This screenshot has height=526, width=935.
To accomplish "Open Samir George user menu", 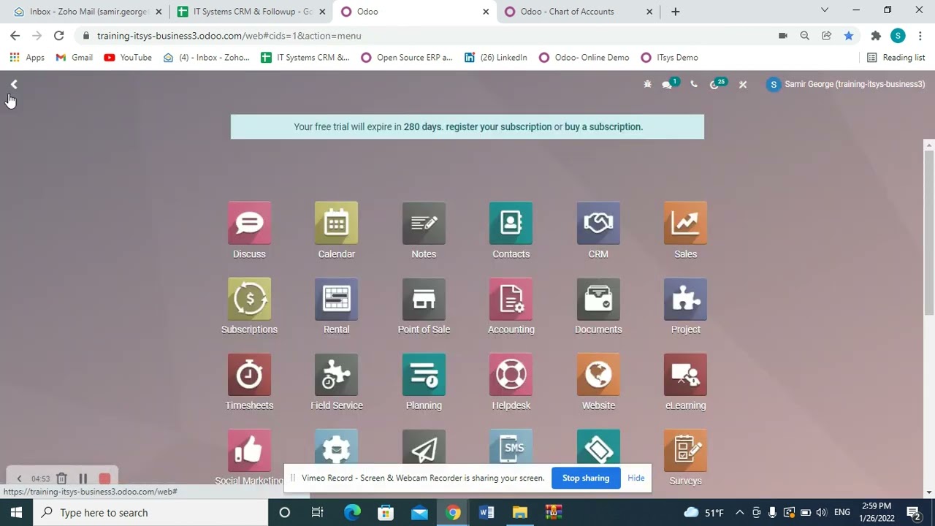I will coord(846,85).
